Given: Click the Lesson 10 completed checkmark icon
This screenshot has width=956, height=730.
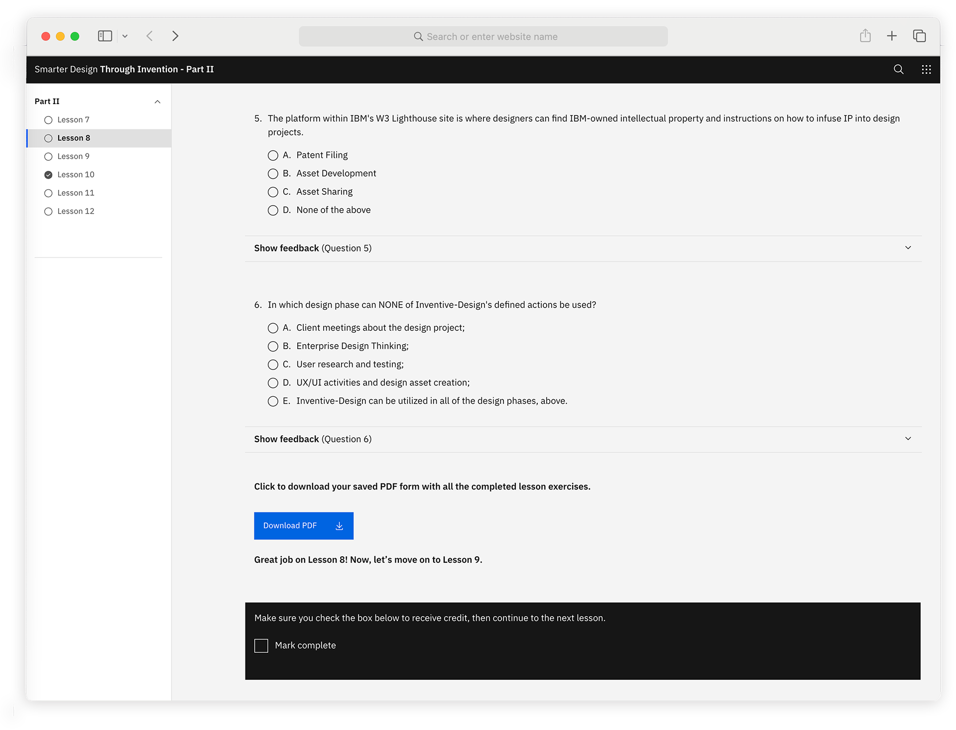Looking at the screenshot, I should tap(48, 175).
